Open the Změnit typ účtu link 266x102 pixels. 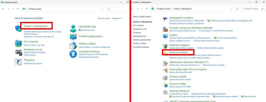pos(88,30)
